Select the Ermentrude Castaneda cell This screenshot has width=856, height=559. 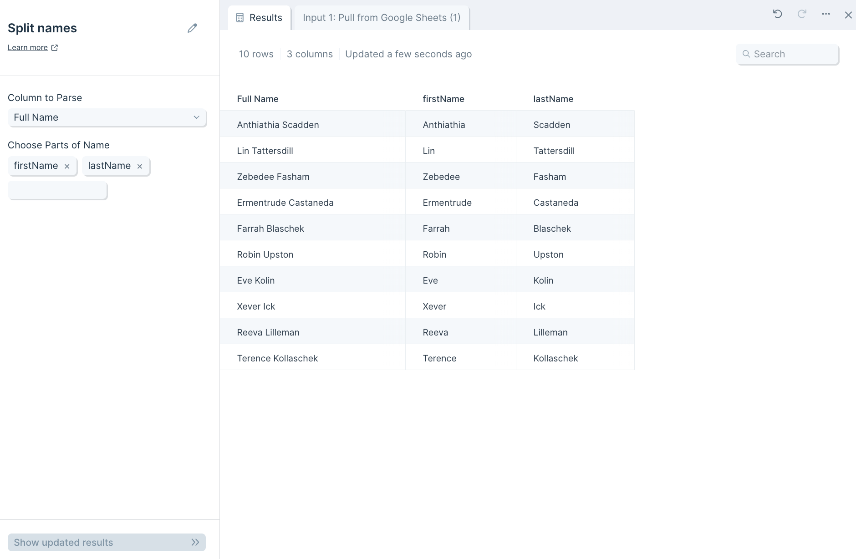(312, 202)
